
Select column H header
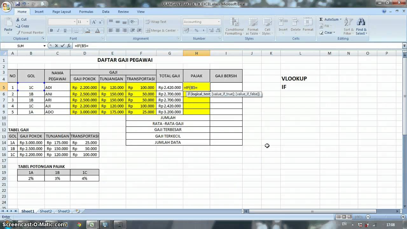[x=196, y=53]
